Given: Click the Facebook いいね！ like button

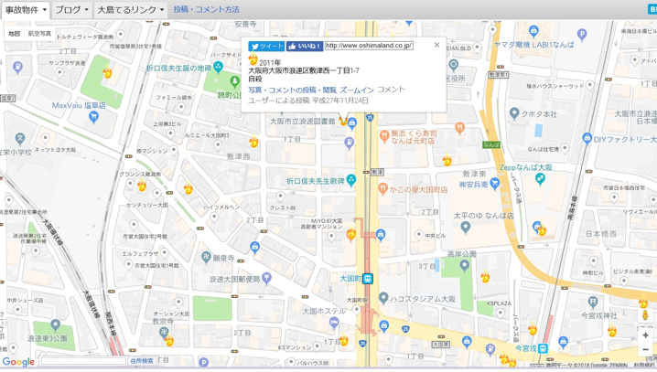Looking at the screenshot, I should coord(305,46).
